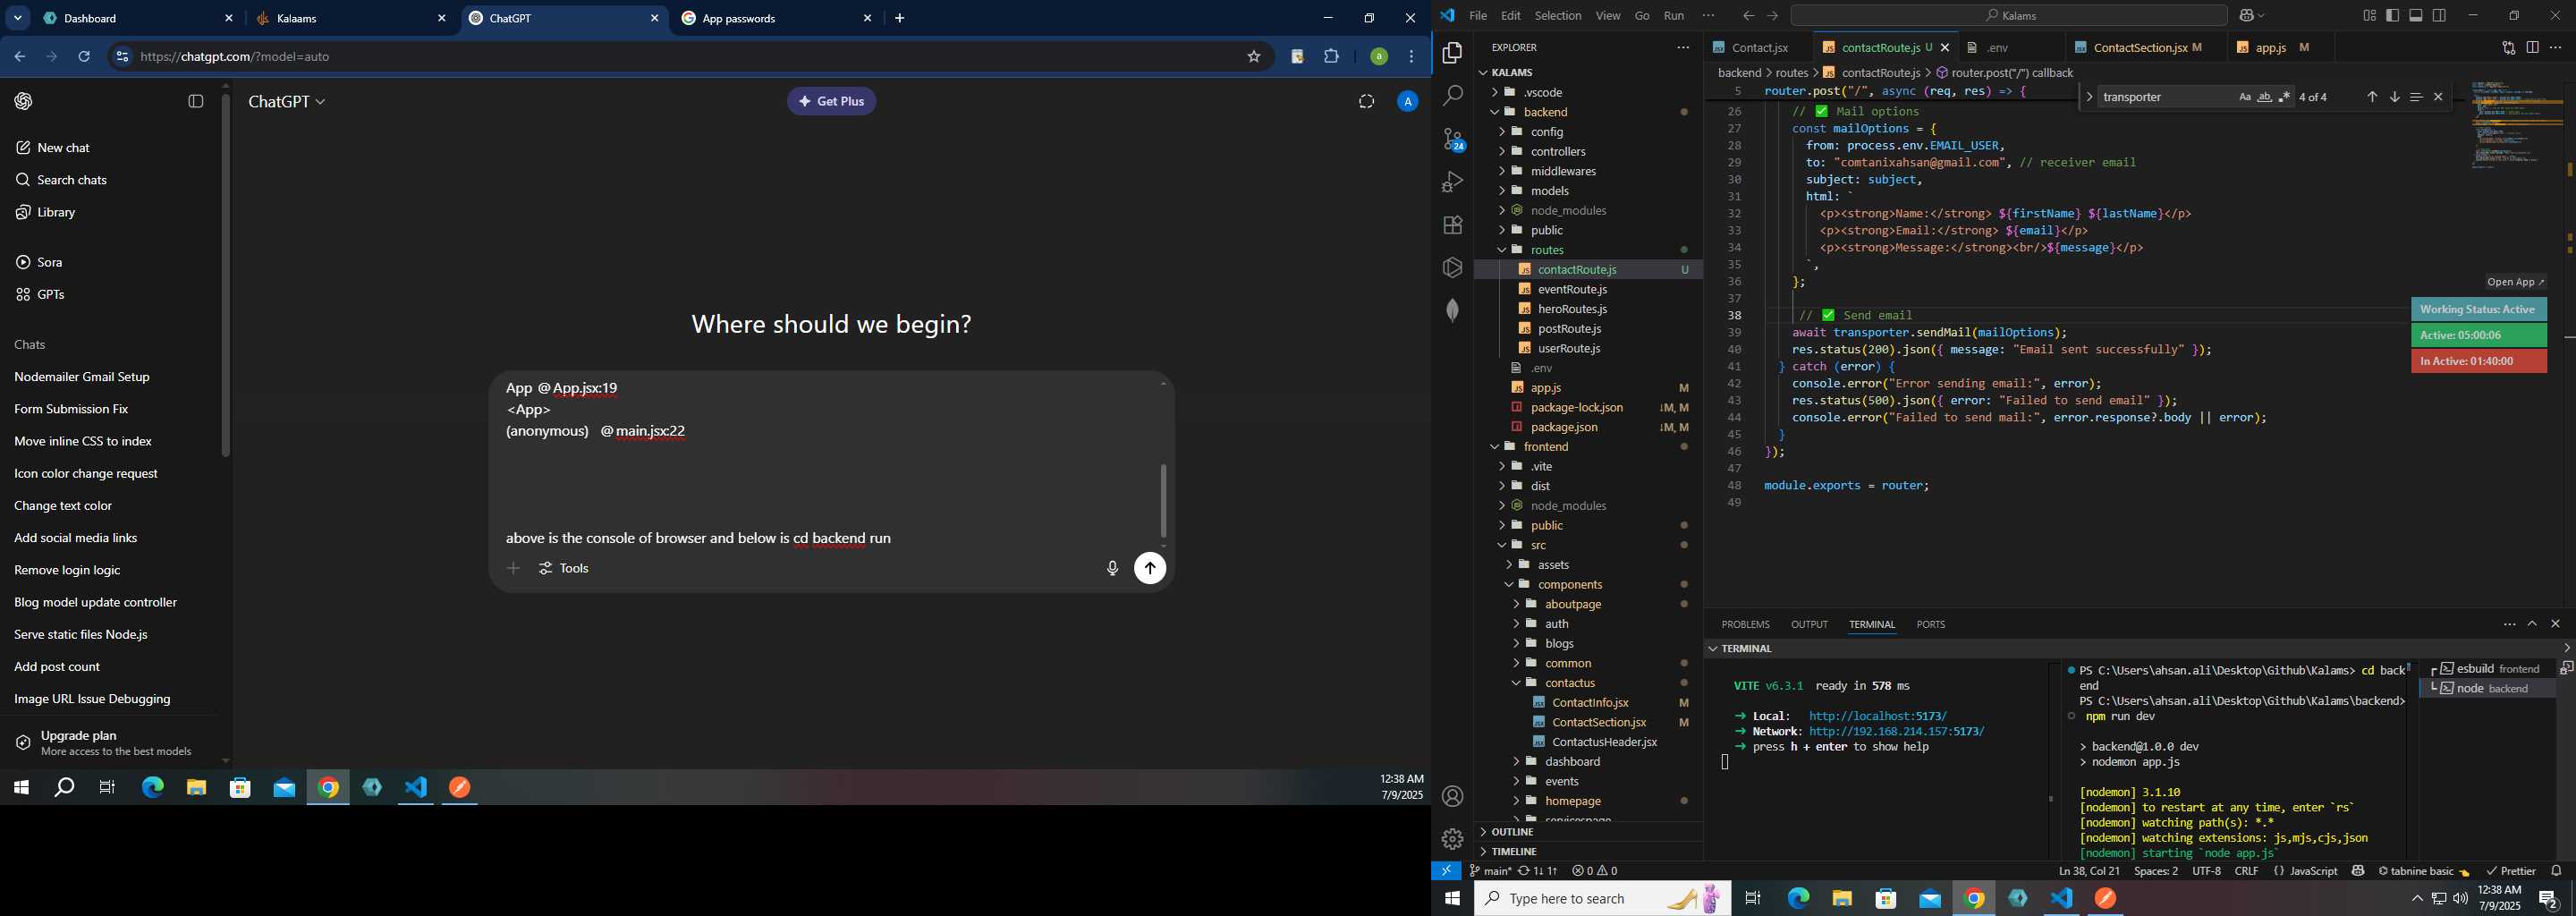This screenshot has width=2576, height=916.
Task: Open the Selection menu in VS Code
Action: 1558,15
